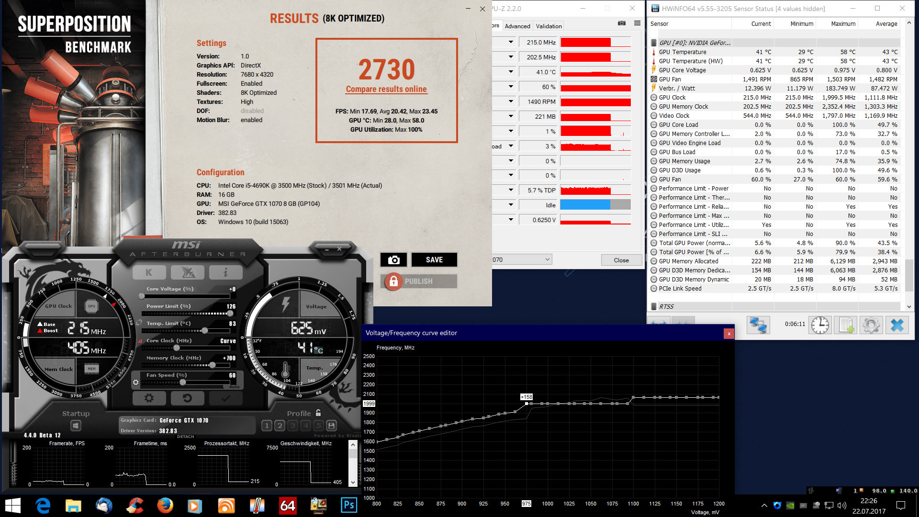Screen dimensions: 919x517
Task: Expand dropdown next to 1490 RPM sensor
Action: (x=511, y=101)
